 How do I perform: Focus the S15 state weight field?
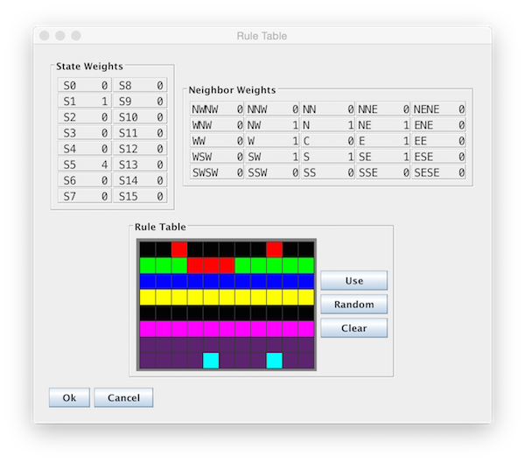140,196
